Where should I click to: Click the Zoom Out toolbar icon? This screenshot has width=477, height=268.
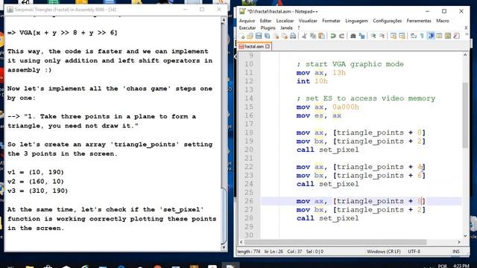(x=382, y=36)
